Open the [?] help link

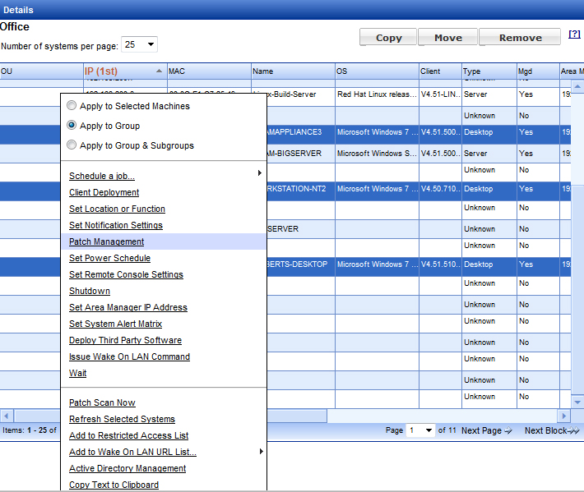pyautogui.click(x=575, y=34)
